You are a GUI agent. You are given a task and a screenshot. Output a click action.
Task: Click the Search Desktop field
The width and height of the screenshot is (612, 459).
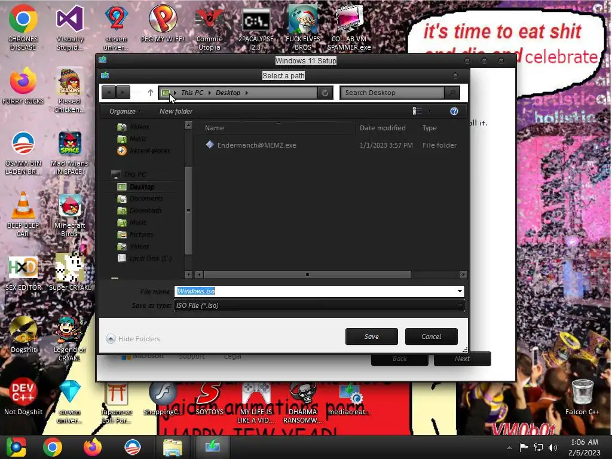(x=392, y=93)
